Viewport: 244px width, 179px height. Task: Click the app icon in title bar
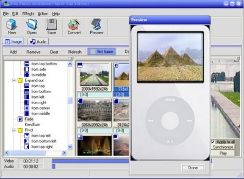click(x=7, y=3)
